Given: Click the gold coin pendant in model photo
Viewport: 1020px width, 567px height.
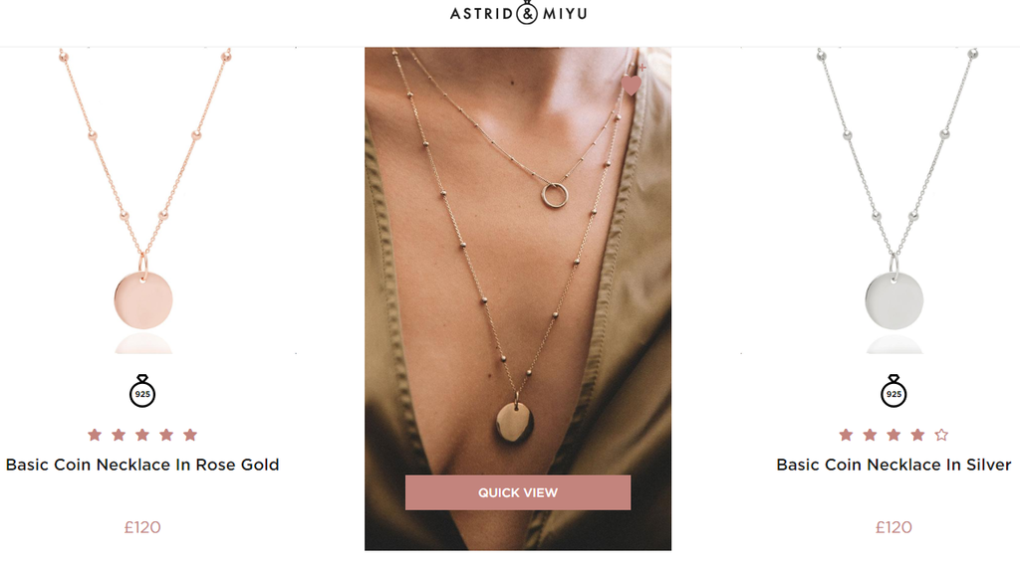Looking at the screenshot, I should [515, 423].
